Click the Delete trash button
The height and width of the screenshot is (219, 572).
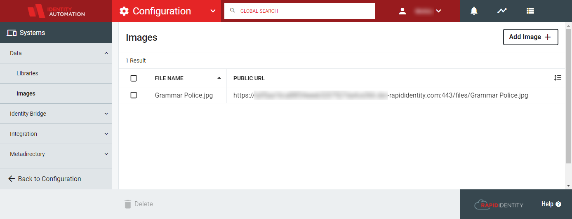(139, 204)
